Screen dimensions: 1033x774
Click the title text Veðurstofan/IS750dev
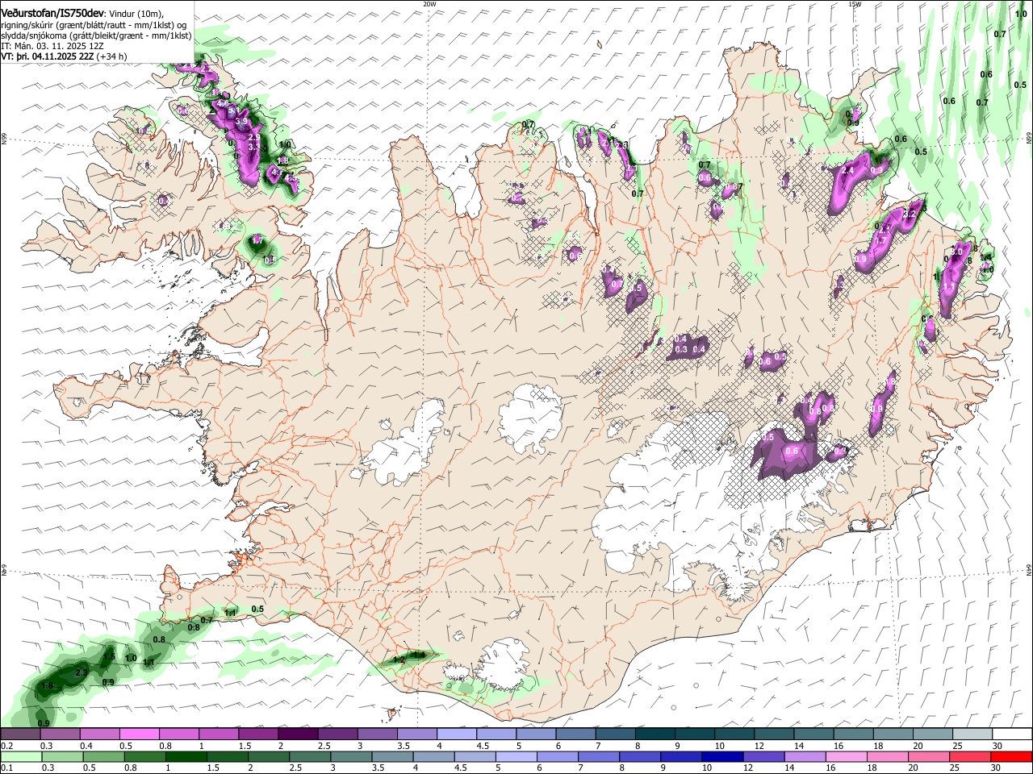[52, 13]
